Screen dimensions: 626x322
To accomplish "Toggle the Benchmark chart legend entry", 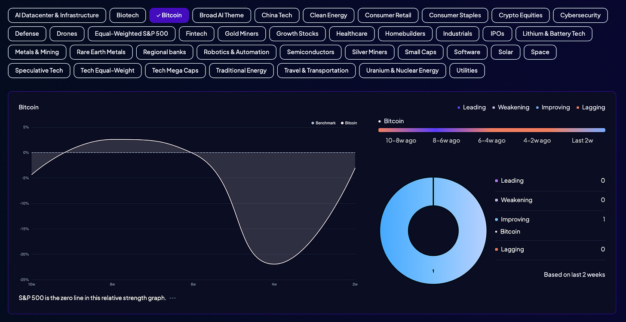I will (324, 123).
